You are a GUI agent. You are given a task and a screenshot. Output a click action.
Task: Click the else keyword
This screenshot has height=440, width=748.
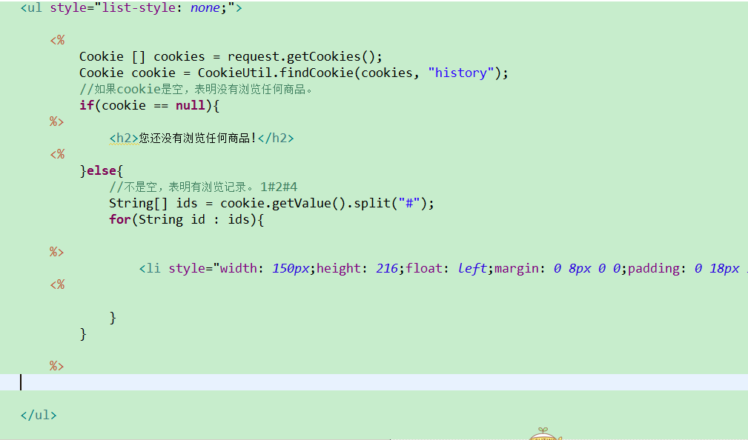coord(102,170)
